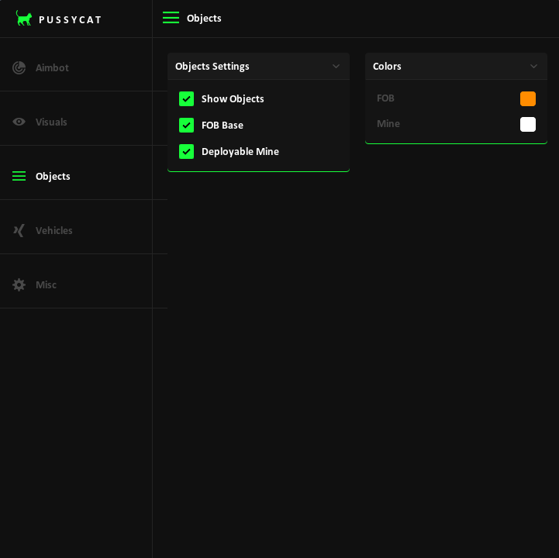This screenshot has height=558, width=559.
Task: Switch to the Visuals tab label
Action: click(x=51, y=122)
